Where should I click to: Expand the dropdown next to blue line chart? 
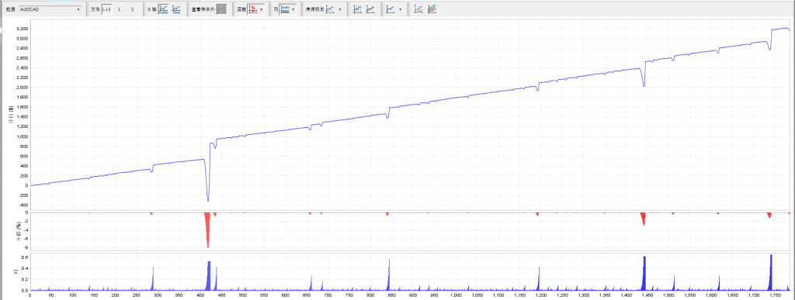400,9
